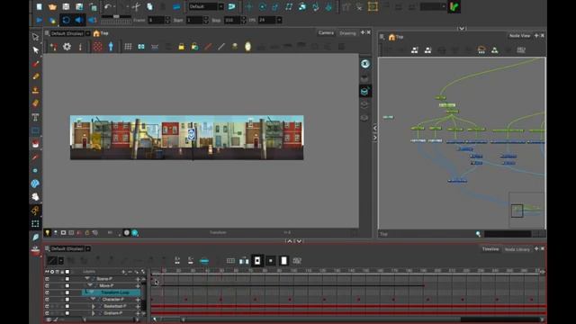576x324 pixels.
Task: Select the Timeline tab
Action: pyautogui.click(x=490, y=249)
